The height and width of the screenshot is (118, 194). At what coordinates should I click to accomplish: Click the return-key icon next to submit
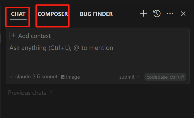click(x=139, y=77)
